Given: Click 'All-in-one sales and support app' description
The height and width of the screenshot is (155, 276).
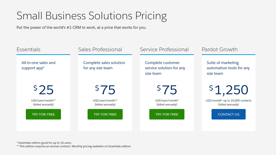Looking at the screenshot, I should [x=39, y=65].
